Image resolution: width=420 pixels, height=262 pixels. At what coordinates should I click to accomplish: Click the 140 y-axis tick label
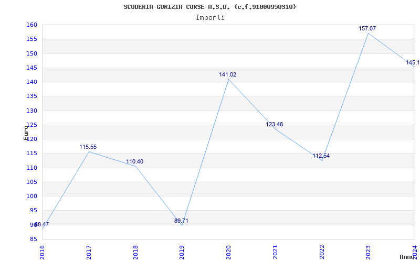coord(31,82)
